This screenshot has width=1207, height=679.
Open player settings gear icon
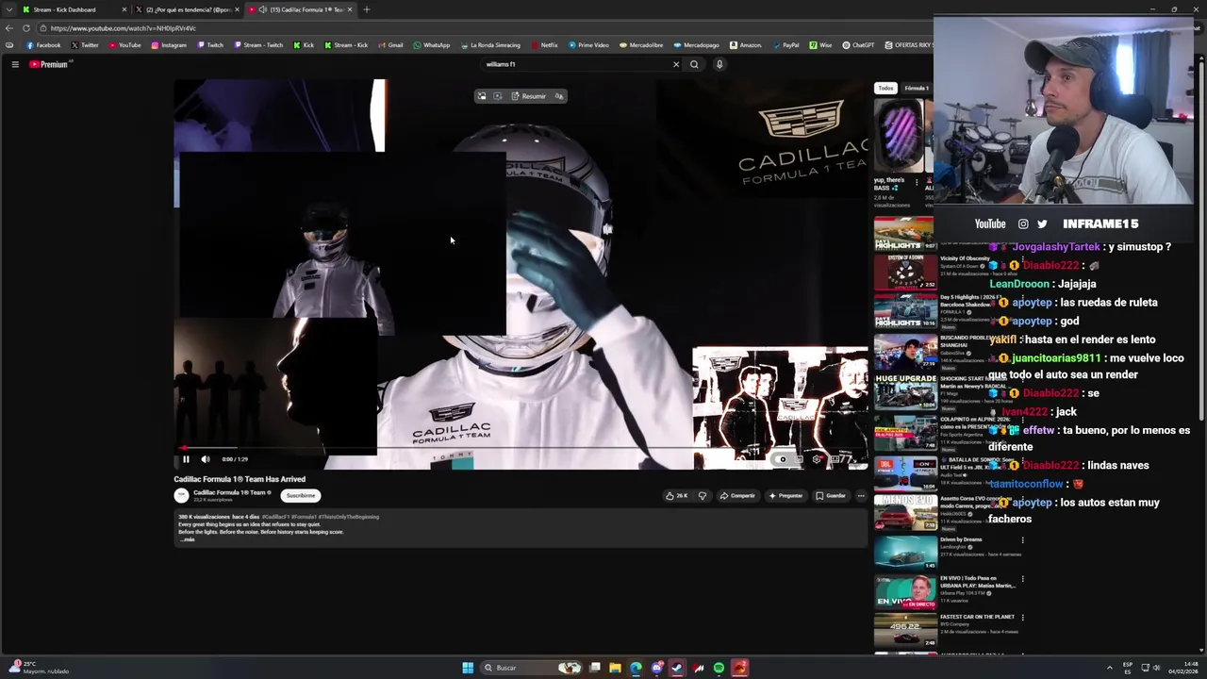pos(817,459)
